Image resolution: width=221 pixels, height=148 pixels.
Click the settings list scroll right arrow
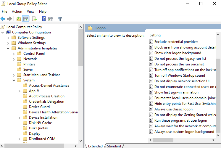tap(213, 140)
